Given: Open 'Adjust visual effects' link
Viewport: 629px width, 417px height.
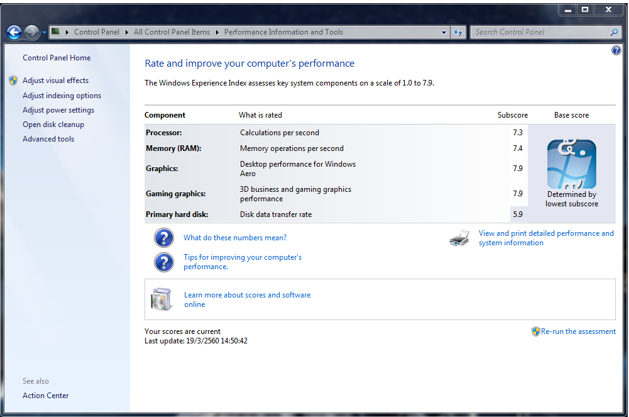Looking at the screenshot, I should 55,81.
